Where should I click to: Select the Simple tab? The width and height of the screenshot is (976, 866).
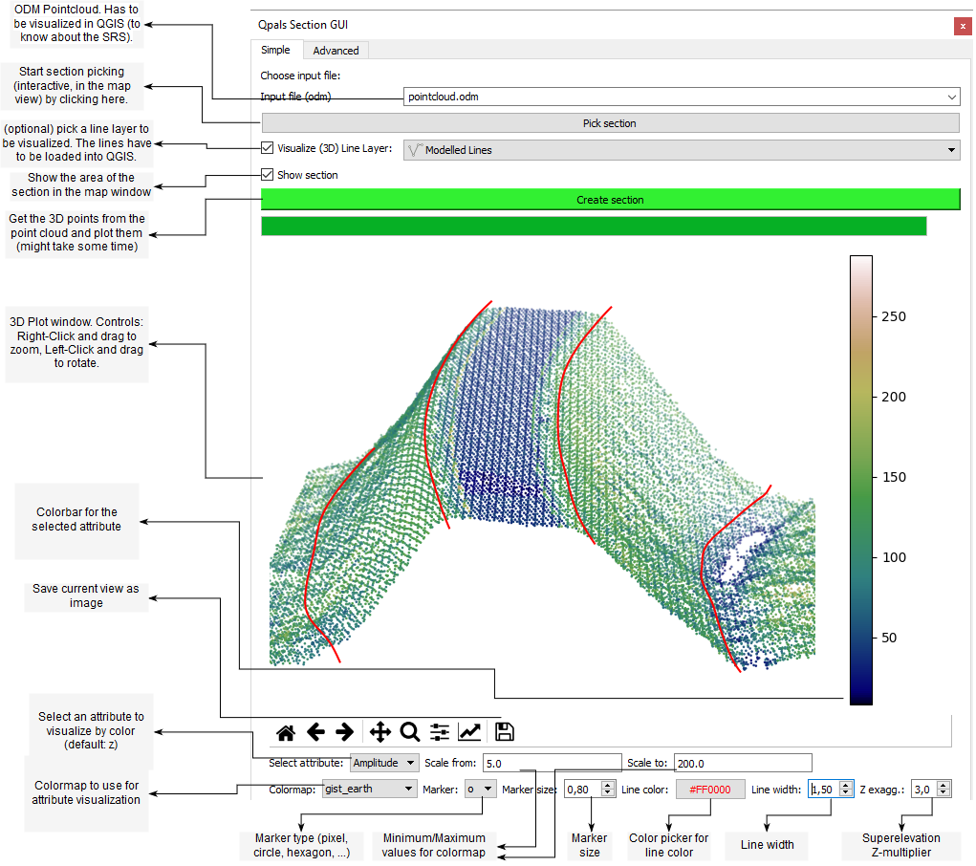pos(276,50)
